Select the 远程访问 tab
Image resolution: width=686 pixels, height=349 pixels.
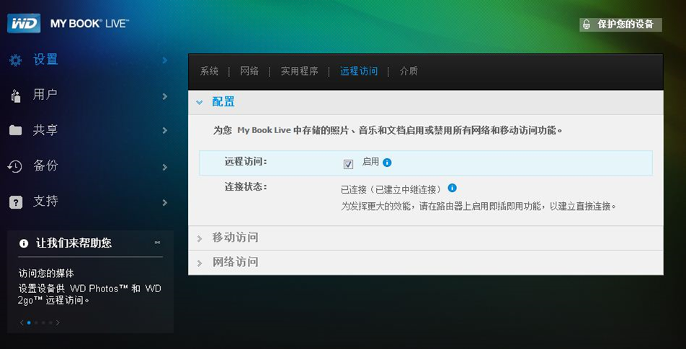(359, 71)
